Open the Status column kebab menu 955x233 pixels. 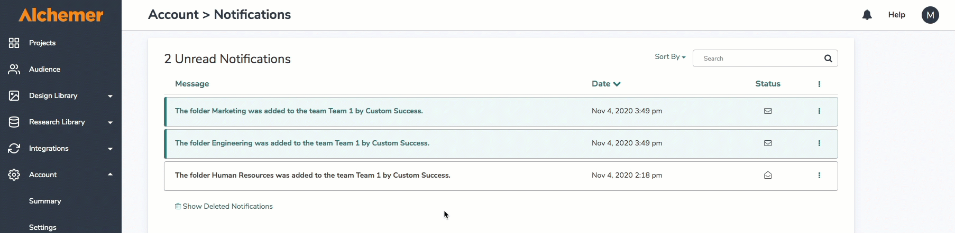tap(819, 84)
